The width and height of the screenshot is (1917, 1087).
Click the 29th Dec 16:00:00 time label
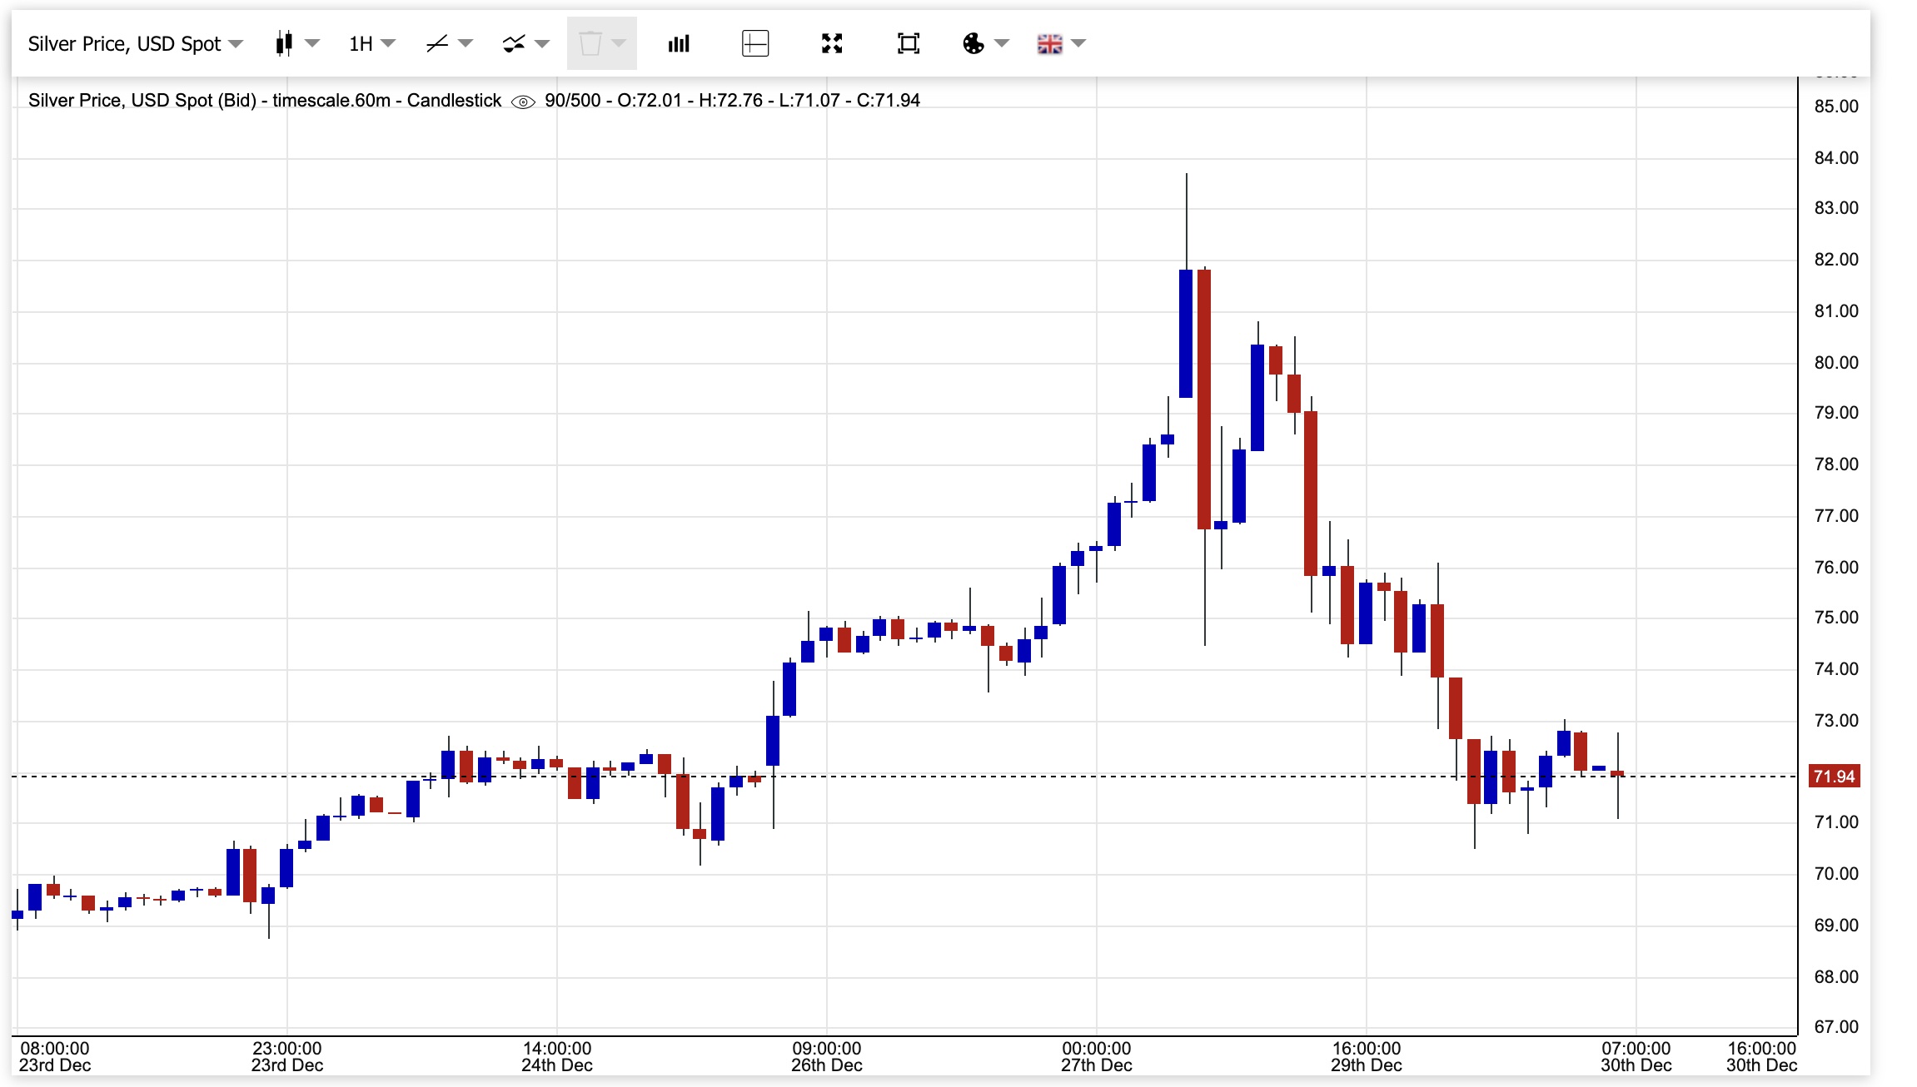1366,1056
